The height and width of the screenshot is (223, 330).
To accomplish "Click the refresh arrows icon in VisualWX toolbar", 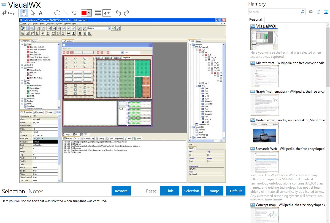I will pos(80,34).
